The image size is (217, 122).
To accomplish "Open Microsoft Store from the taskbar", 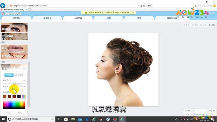I will [66, 119].
